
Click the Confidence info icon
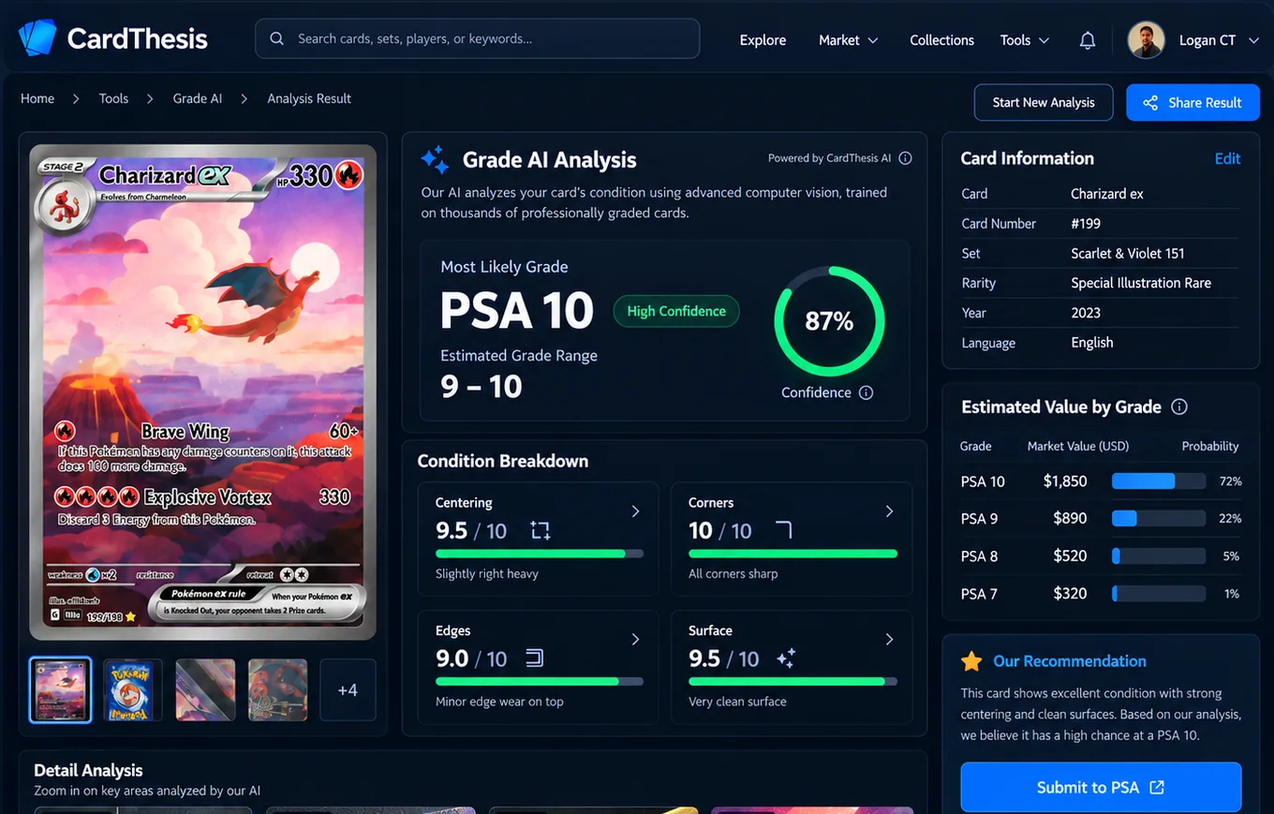(x=866, y=392)
